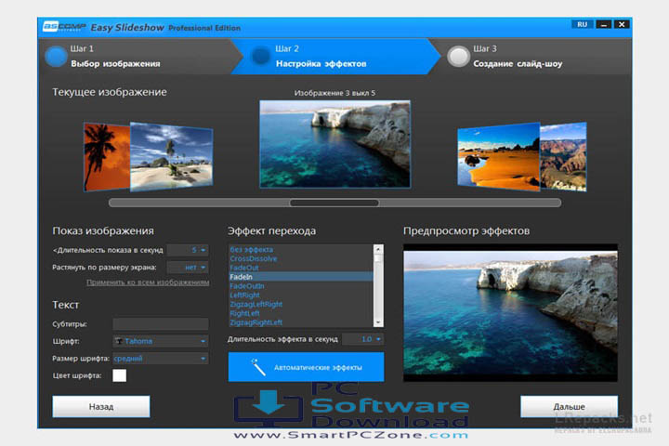Open font size средний dropdown
669x446 pixels.
161,359
